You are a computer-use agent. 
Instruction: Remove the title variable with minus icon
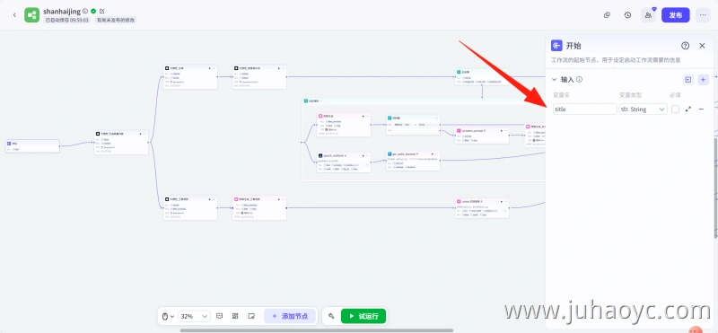(701, 109)
